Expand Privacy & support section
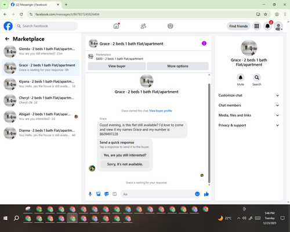 [x=249, y=125]
